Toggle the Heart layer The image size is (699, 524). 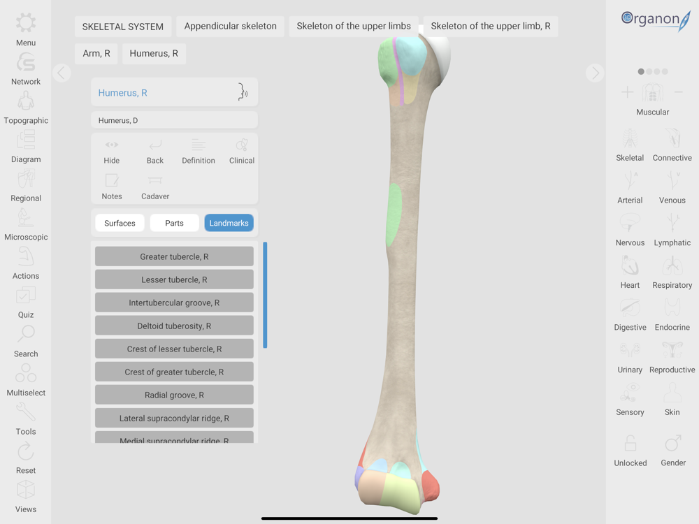[x=630, y=265]
